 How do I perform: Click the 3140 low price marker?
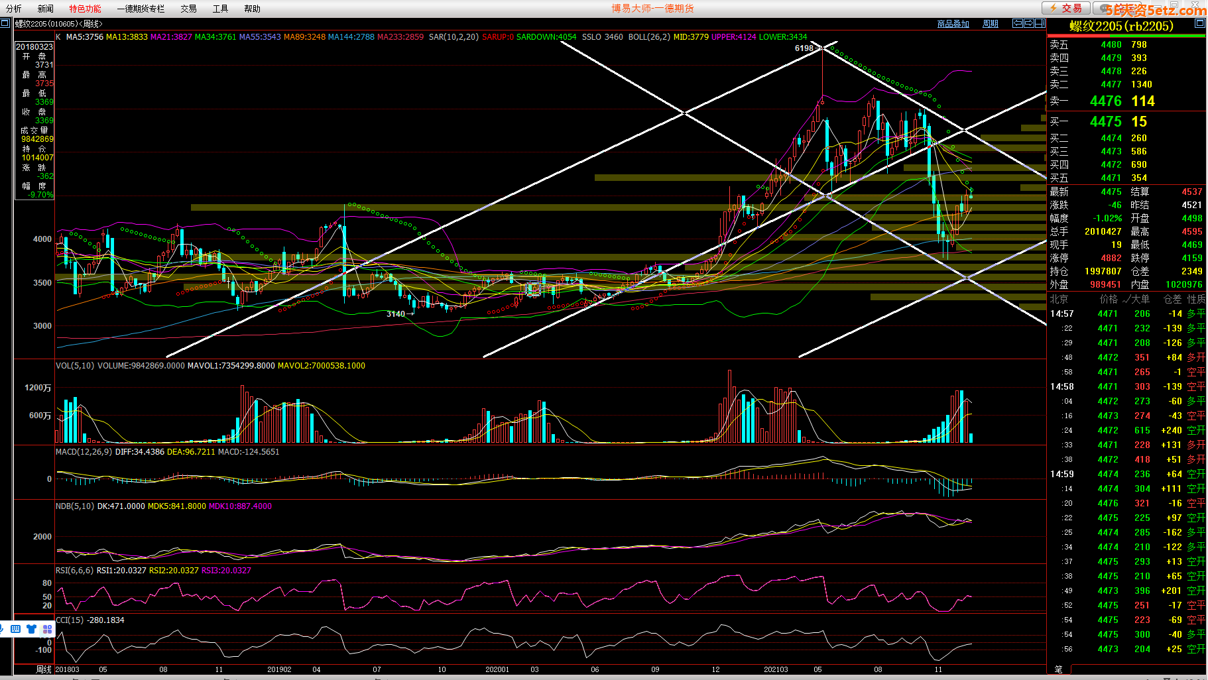point(396,313)
